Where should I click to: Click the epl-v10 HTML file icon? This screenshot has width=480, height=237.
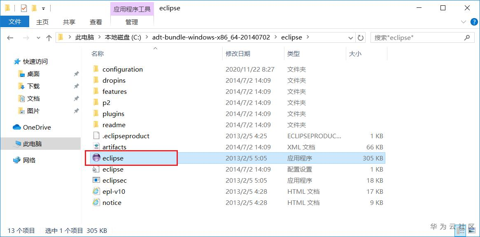[x=96, y=191]
